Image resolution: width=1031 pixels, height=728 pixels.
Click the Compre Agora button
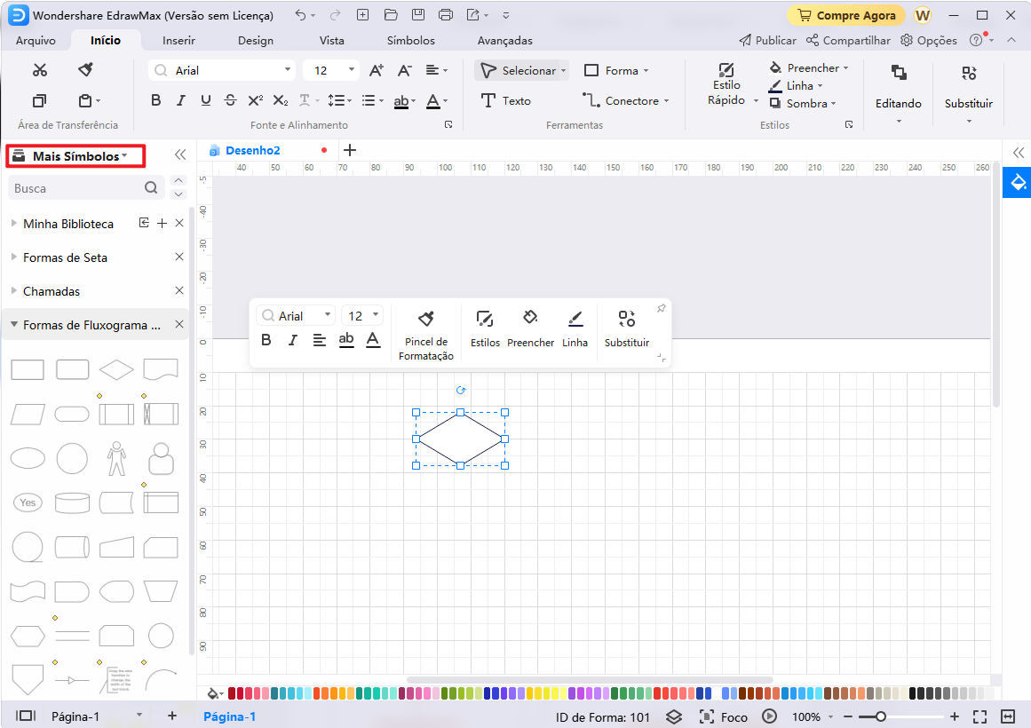(846, 15)
